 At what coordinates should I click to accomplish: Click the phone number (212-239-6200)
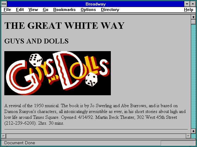20,123
